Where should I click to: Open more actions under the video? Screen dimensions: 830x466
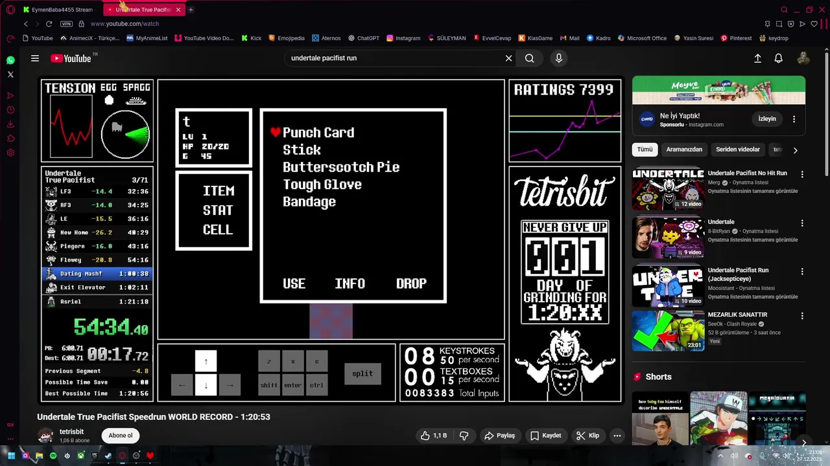617,436
